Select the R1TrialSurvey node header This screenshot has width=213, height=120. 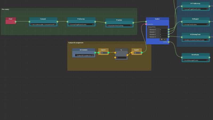(195, 3)
